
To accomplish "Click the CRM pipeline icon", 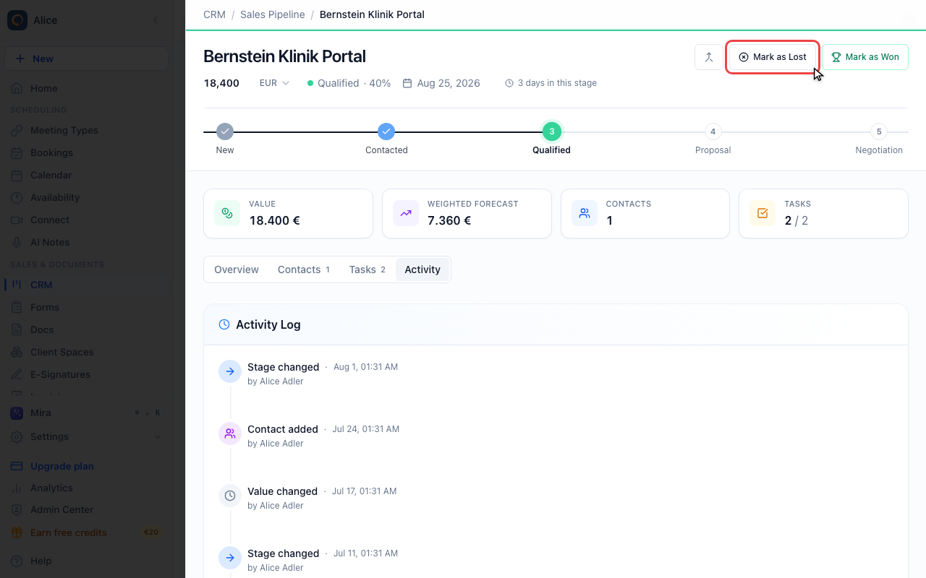I will pos(17,285).
